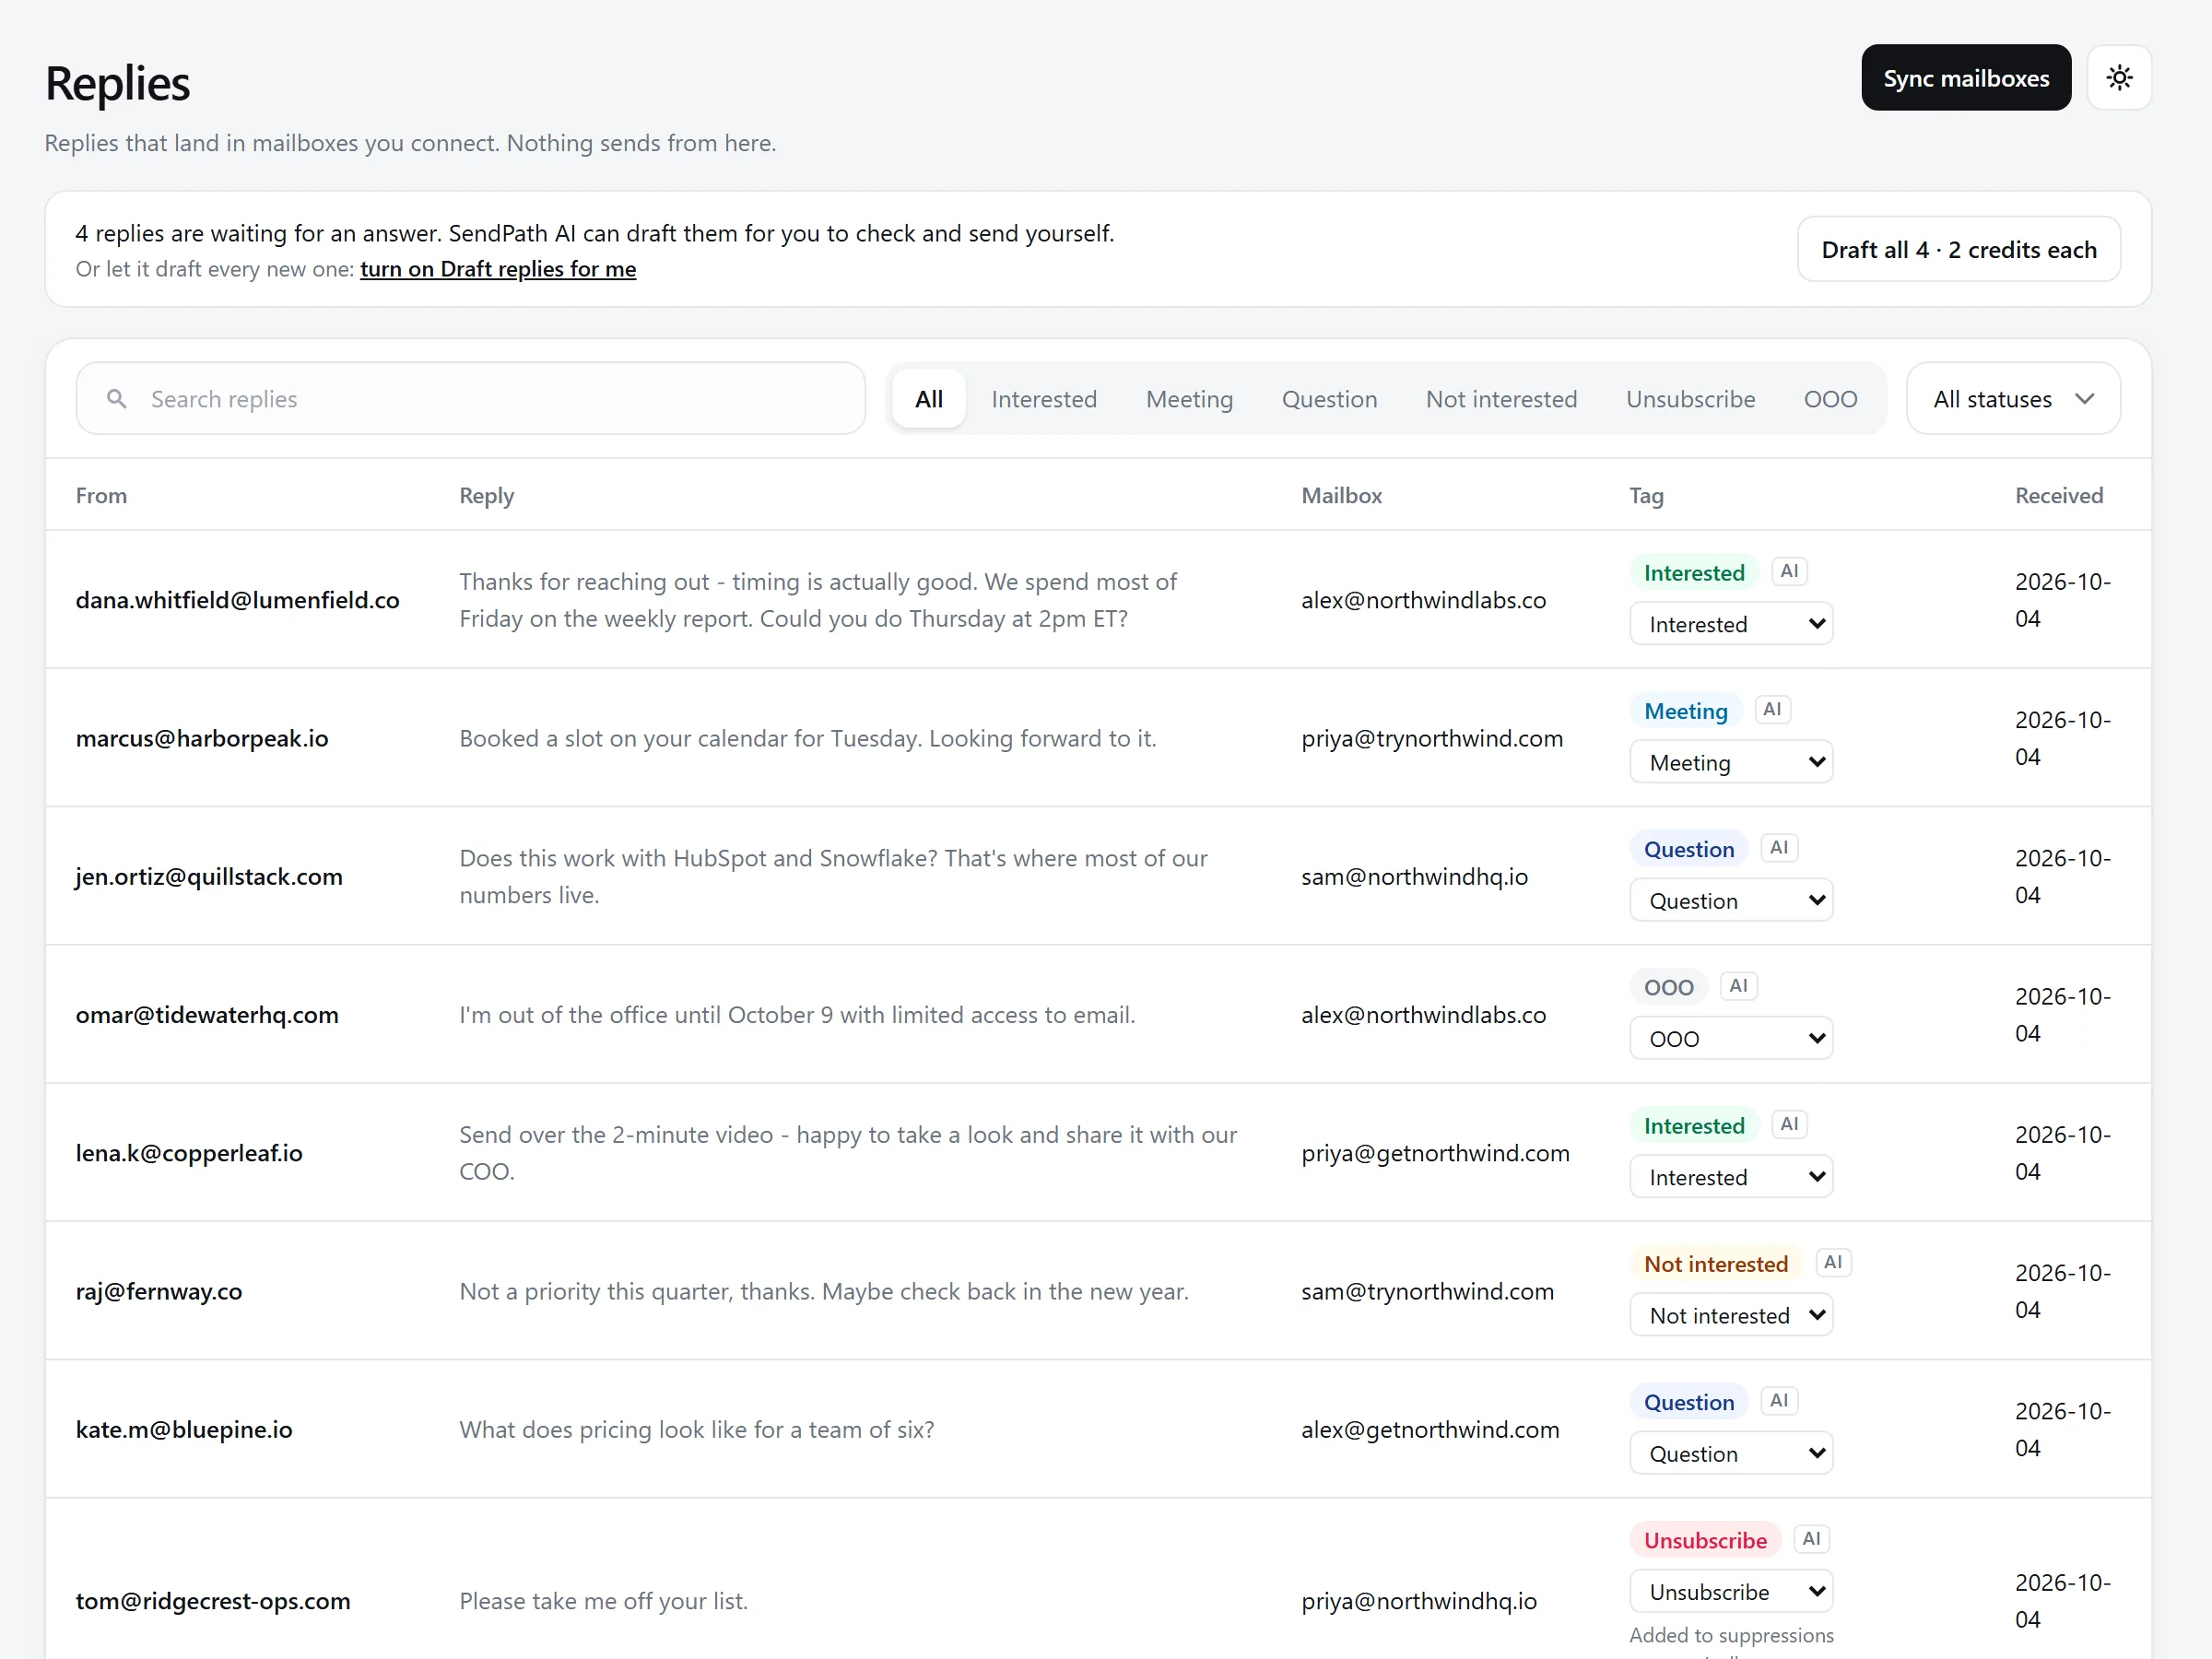Click AI badge in raj@fernway.co row

tap(1832, 1262)
